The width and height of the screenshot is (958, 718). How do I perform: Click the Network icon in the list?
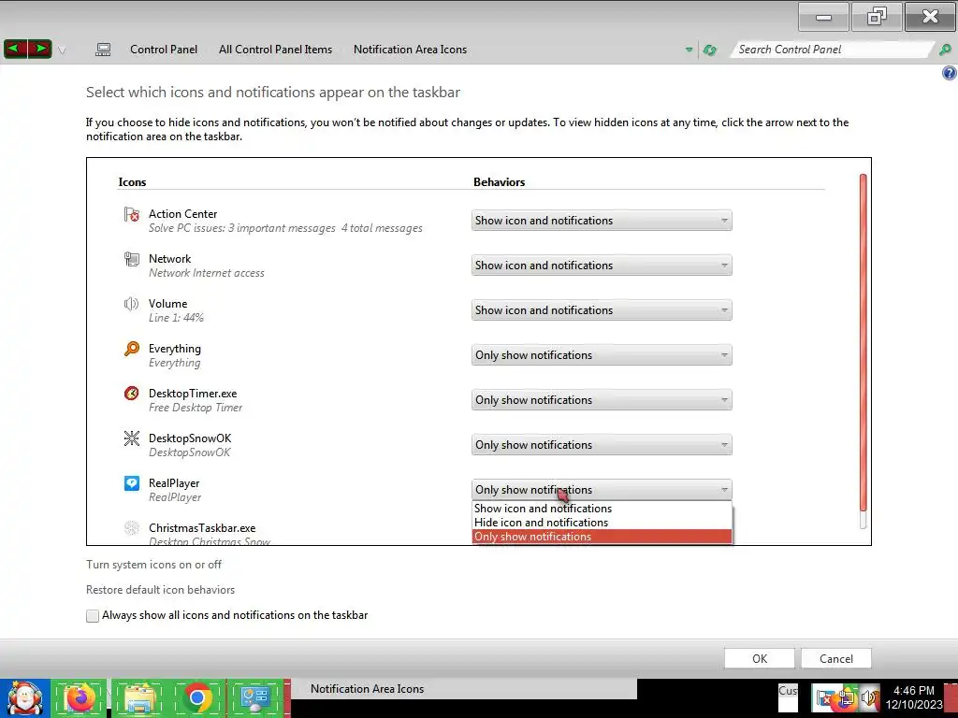131,259
